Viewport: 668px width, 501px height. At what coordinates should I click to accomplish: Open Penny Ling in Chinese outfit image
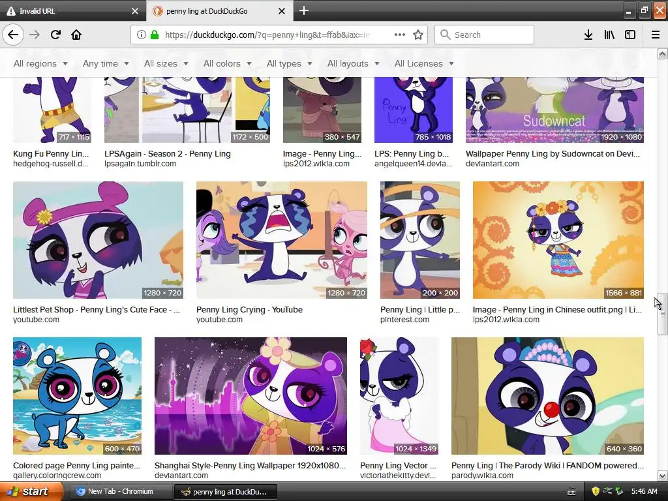(x=558, y=240)
